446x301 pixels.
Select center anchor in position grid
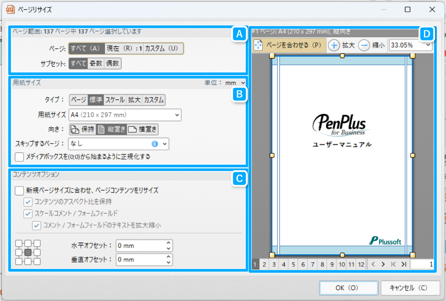28,252
